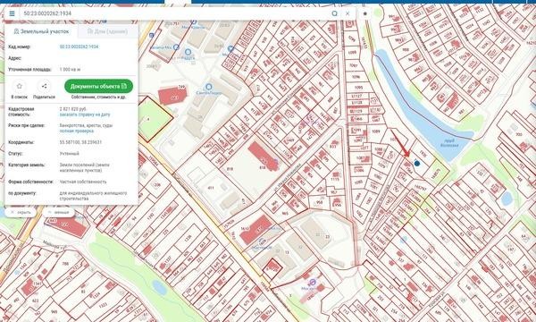Collapse the panel with 'скрыть' button

pos(21,213)
